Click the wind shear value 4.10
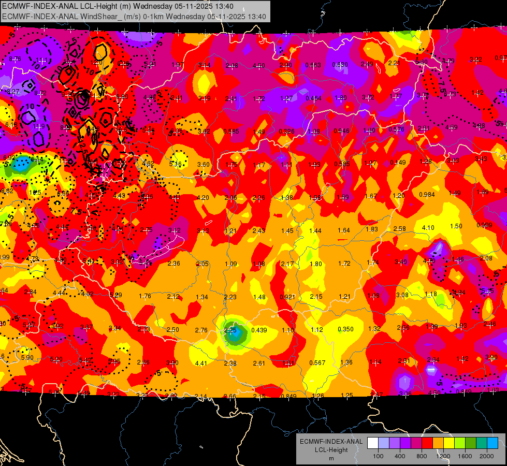 click(428, 228)
